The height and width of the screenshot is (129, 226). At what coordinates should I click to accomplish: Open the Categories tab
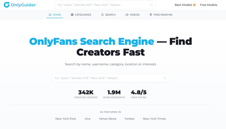(x=81, y=15)
